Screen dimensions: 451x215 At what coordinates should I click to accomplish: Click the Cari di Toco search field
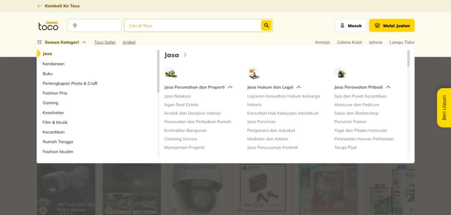[192, 25]
